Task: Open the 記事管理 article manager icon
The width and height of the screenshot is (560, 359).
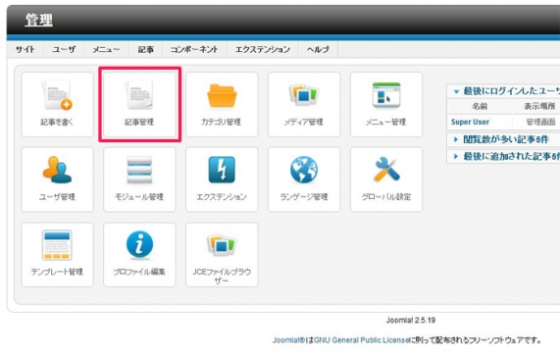Action: pyautogui.click(x=139, y=104)
